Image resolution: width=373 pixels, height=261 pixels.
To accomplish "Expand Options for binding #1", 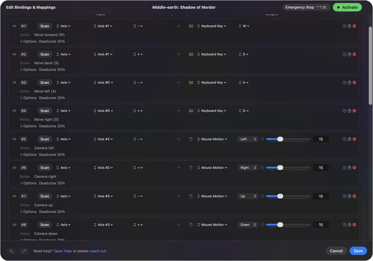I will (x=28, y=42).
